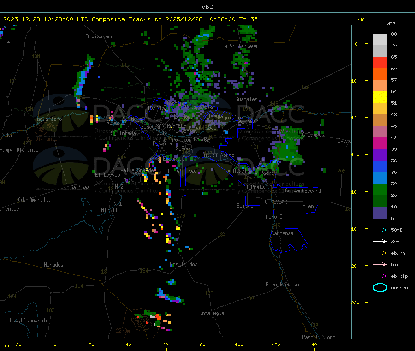Viewport: 415px width, 351px height.
Task: Click the '-20' tick on bottom axis
Action: click(x=17, y=345)
